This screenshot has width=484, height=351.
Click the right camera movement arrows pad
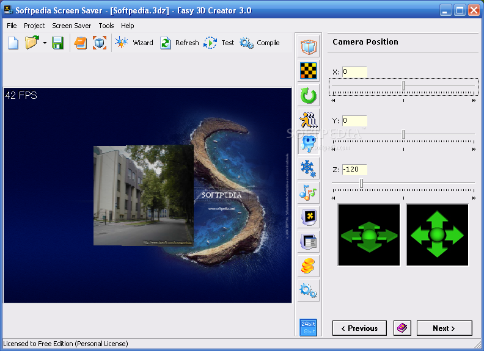point(438,235)
